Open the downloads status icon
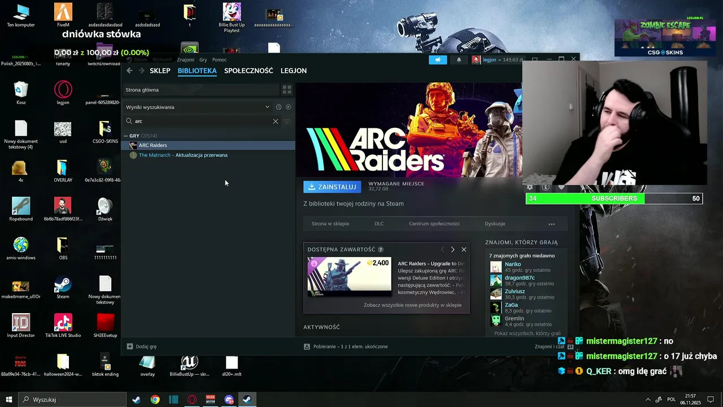 pos(307,347)
